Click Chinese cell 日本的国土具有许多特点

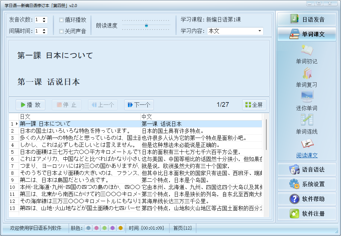[201, 131]
